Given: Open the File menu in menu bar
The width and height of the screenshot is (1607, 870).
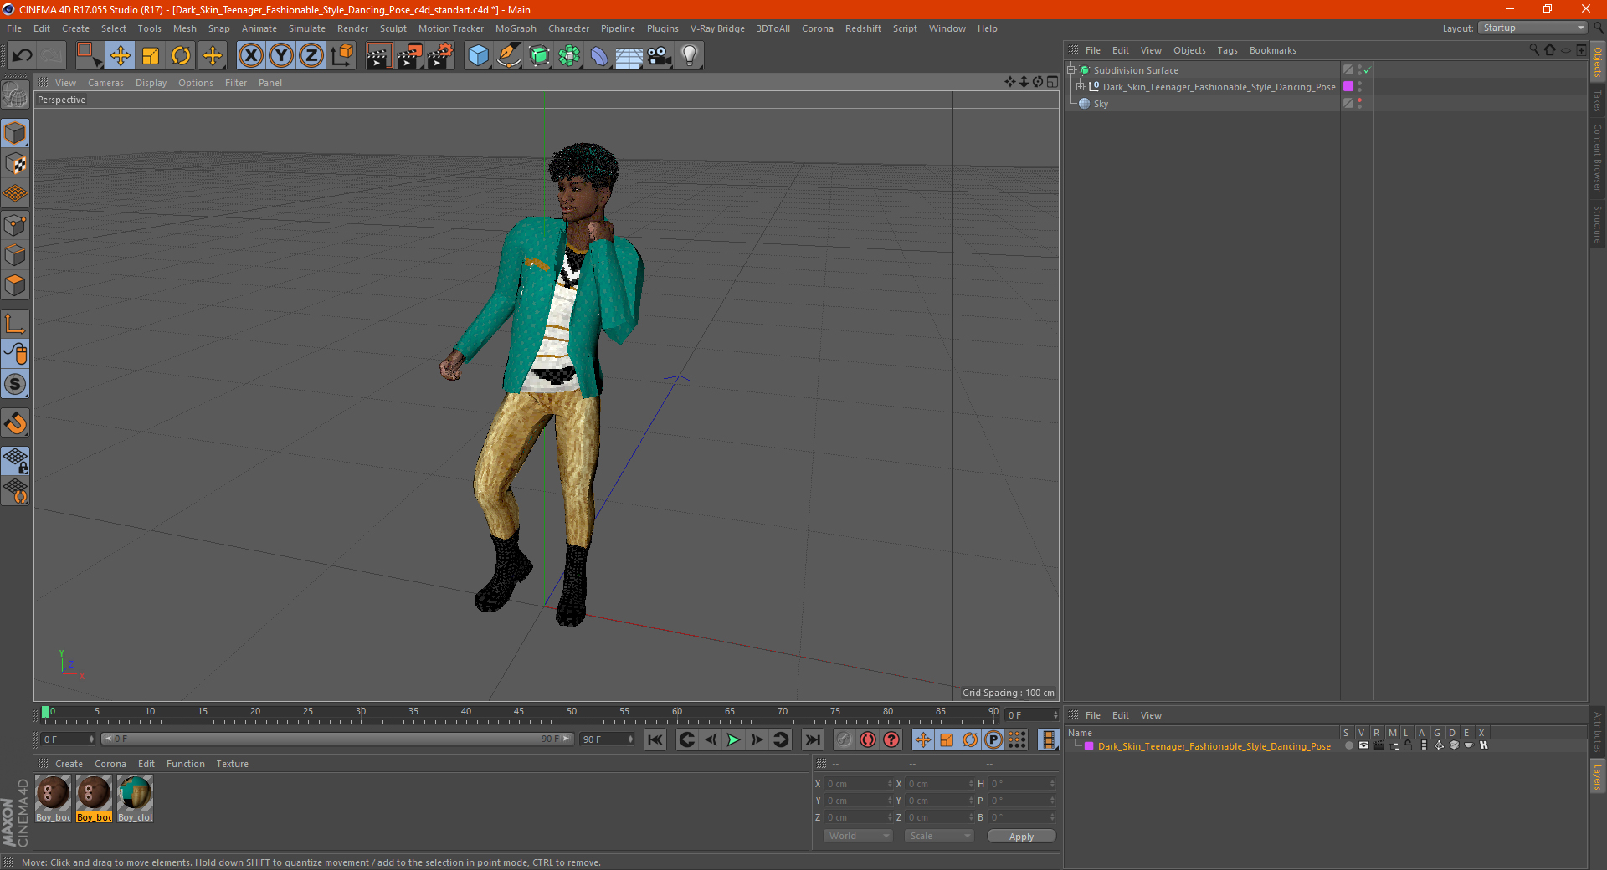Looking at the screenshot, I should pyautogui.click(x=14, y=28).
